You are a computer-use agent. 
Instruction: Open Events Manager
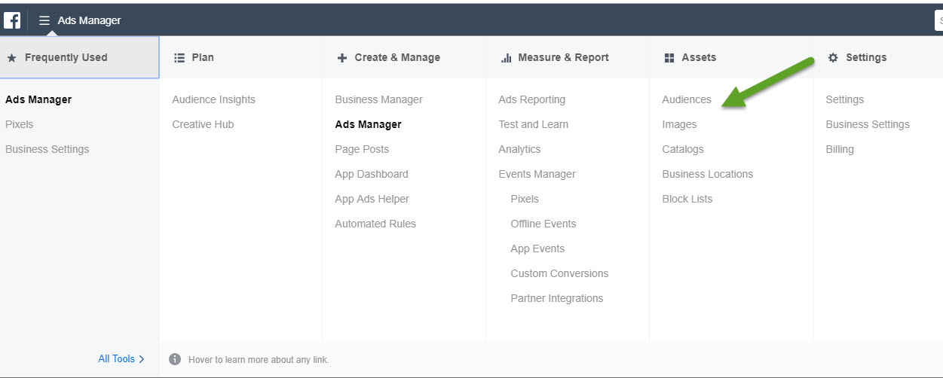(x=537, y=174)
